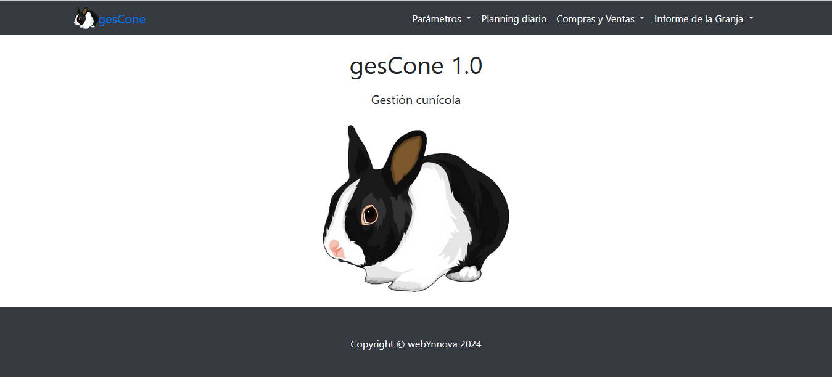Click the rabbit's upright black ear

click(358, 151)
